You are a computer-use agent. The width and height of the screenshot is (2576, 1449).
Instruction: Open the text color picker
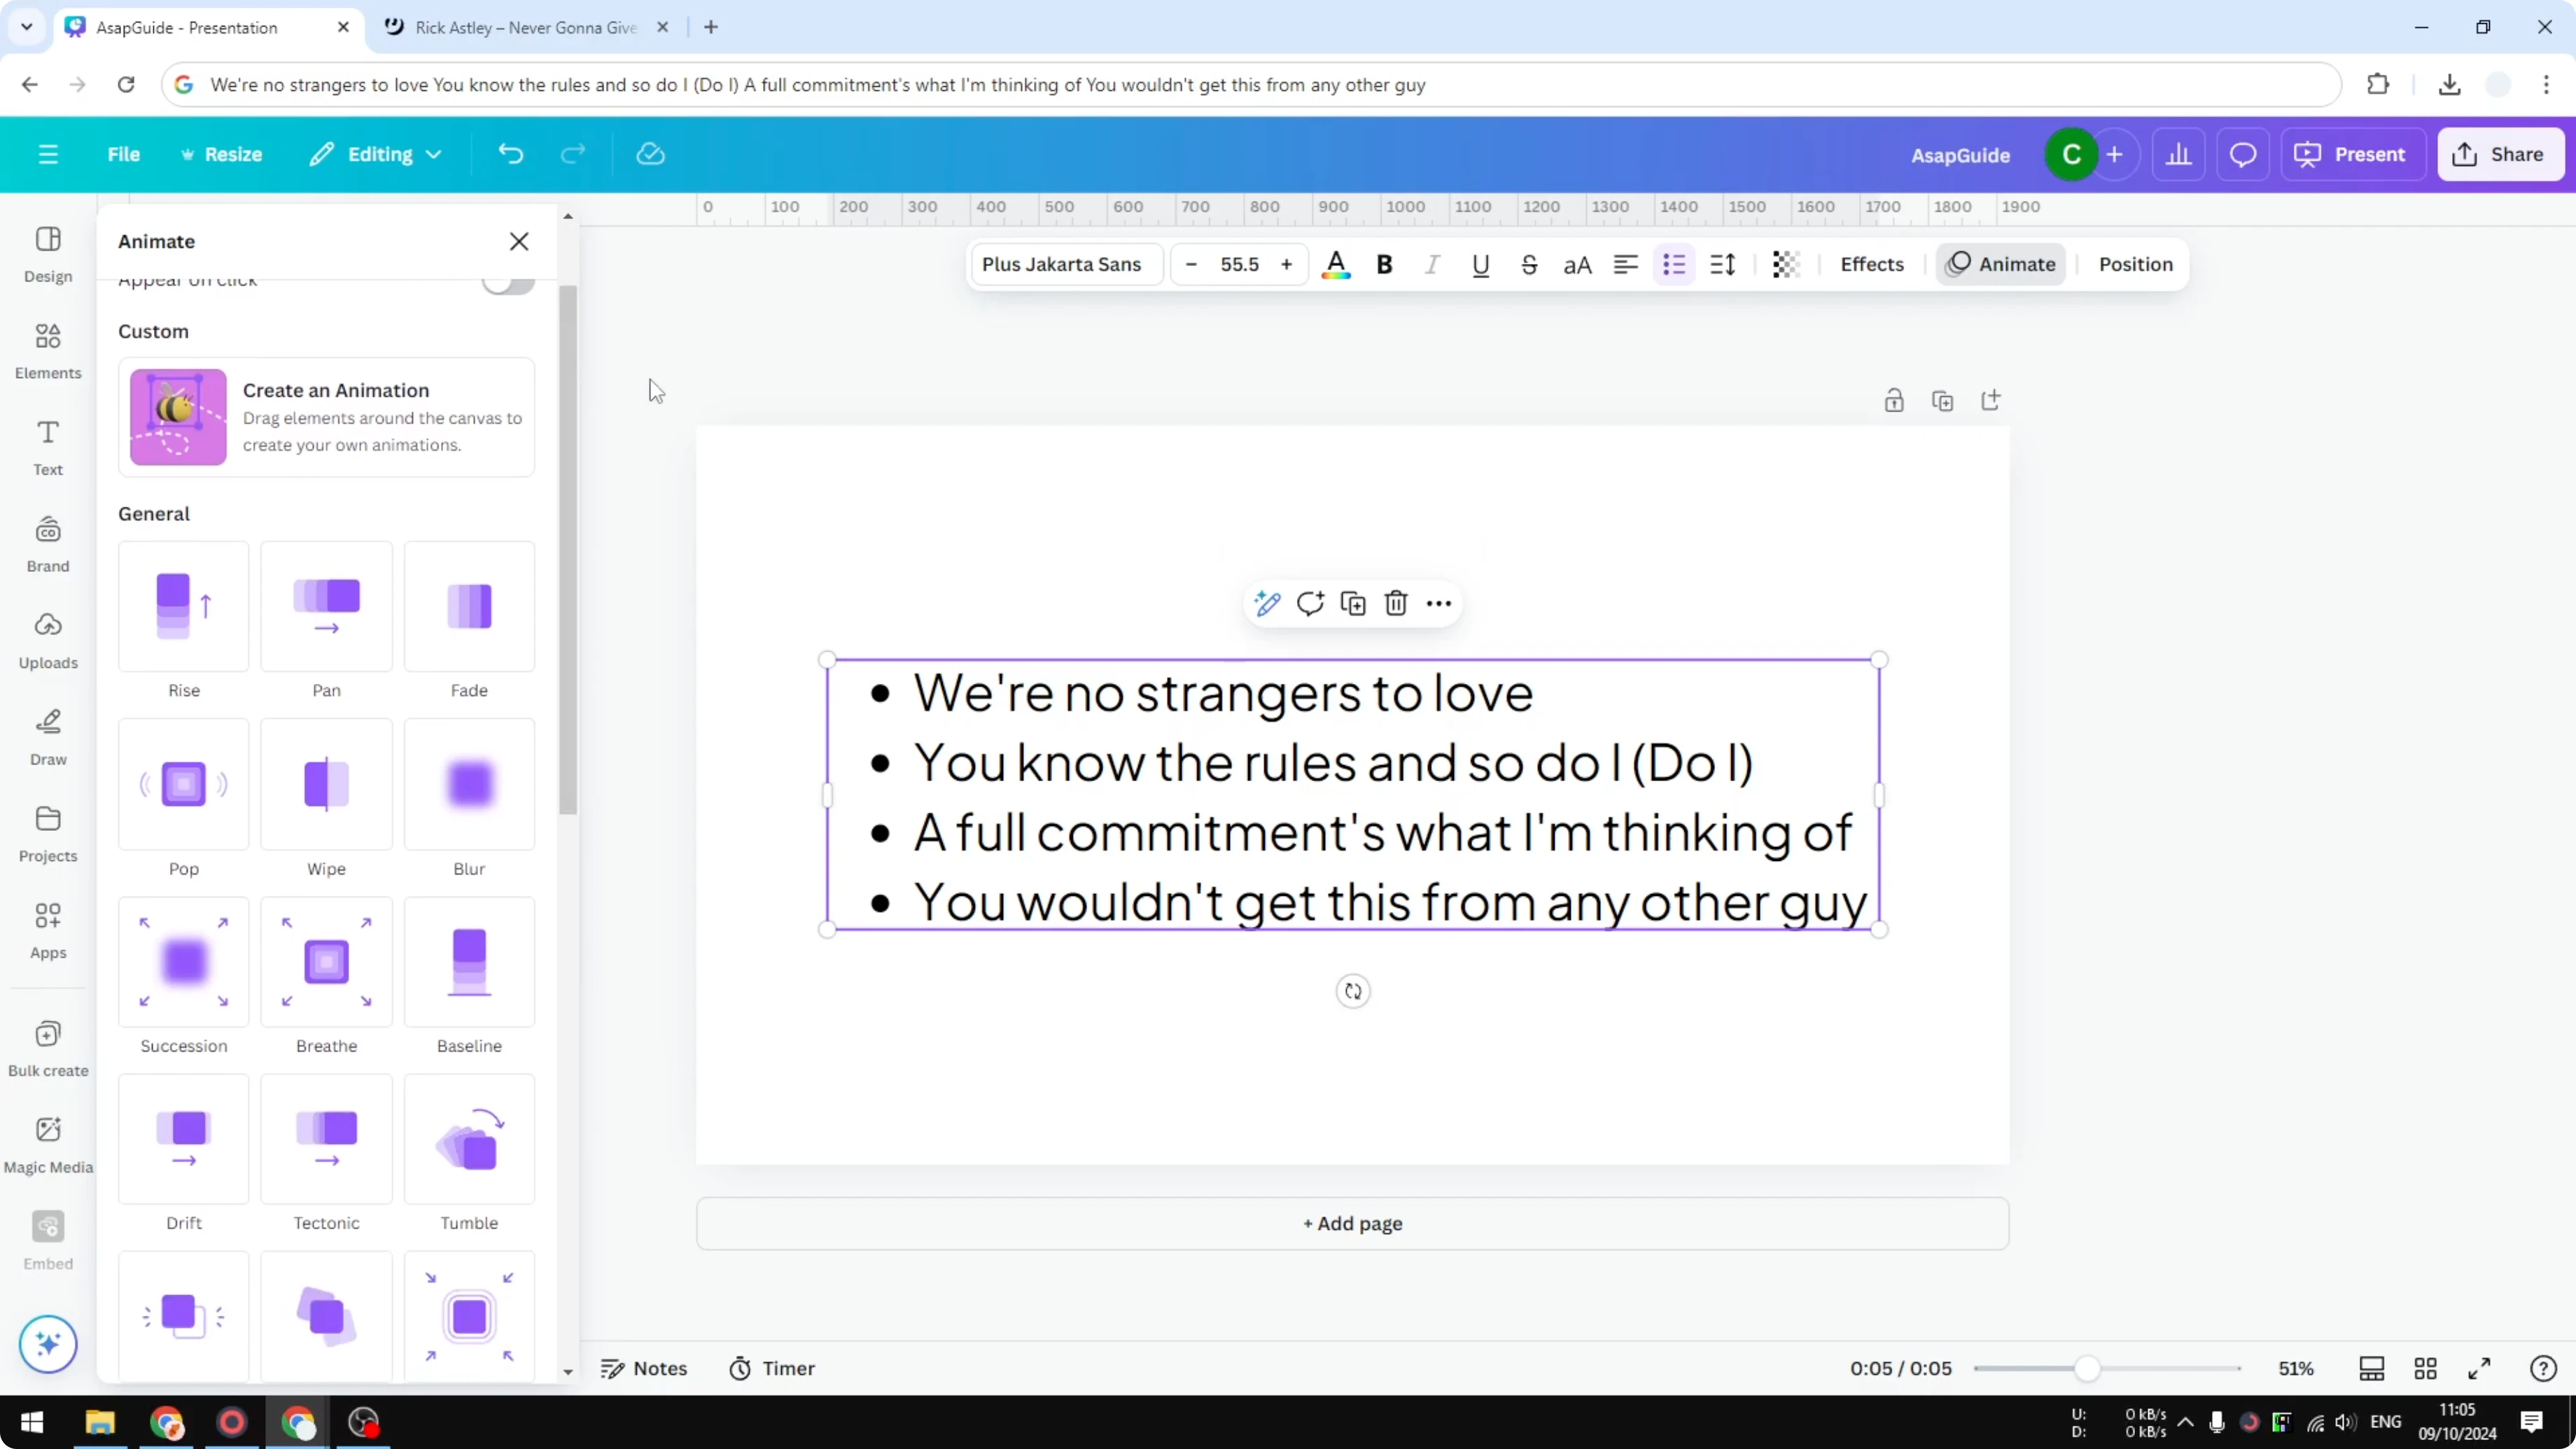(x=1336, y=264)
